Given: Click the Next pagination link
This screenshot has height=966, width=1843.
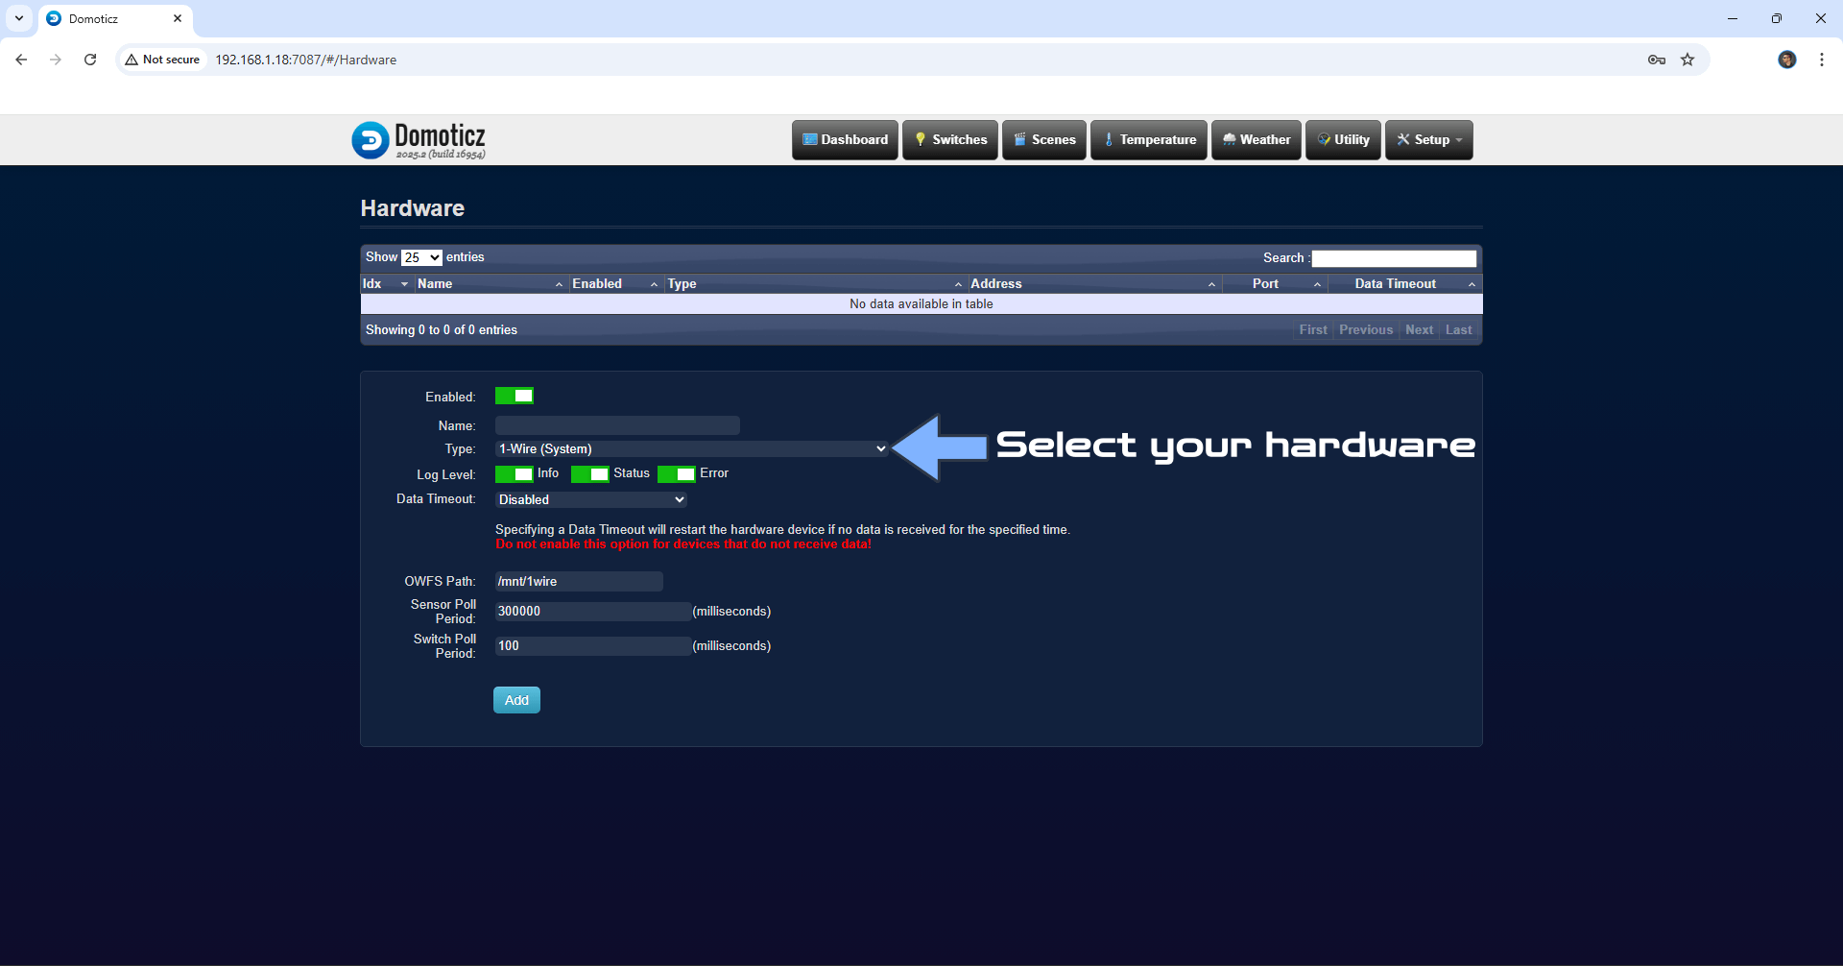Looking at the screenshot, I should pyautogui.click(x=1419, y=329).
